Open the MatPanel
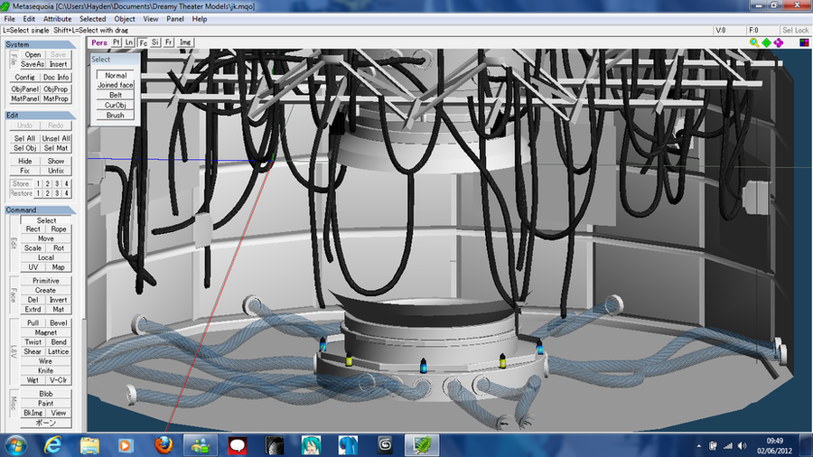Image resolution: width=813 pixels, height=457 pixels. (25, 98)
